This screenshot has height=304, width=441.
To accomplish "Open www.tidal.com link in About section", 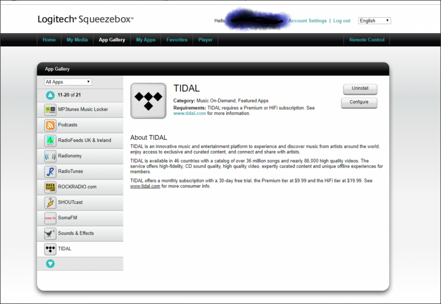I will (x=145, y=186).
